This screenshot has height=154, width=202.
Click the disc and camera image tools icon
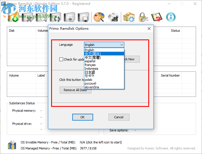[113, 17]
